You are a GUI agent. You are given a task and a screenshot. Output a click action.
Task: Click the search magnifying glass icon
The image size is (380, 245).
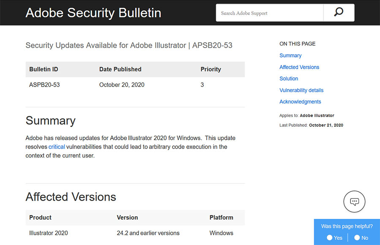point(339,13)
